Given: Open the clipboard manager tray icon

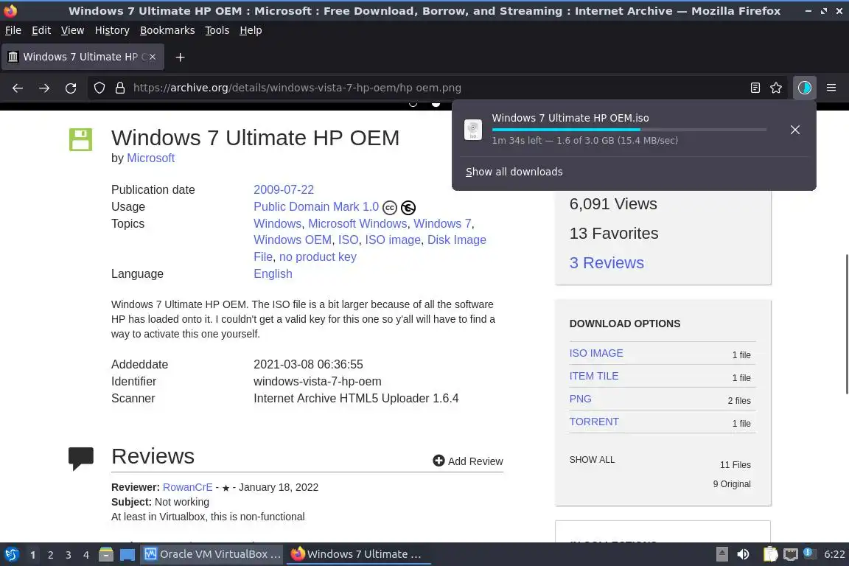Looking at the screenshot, I should [x=770, y=554].
